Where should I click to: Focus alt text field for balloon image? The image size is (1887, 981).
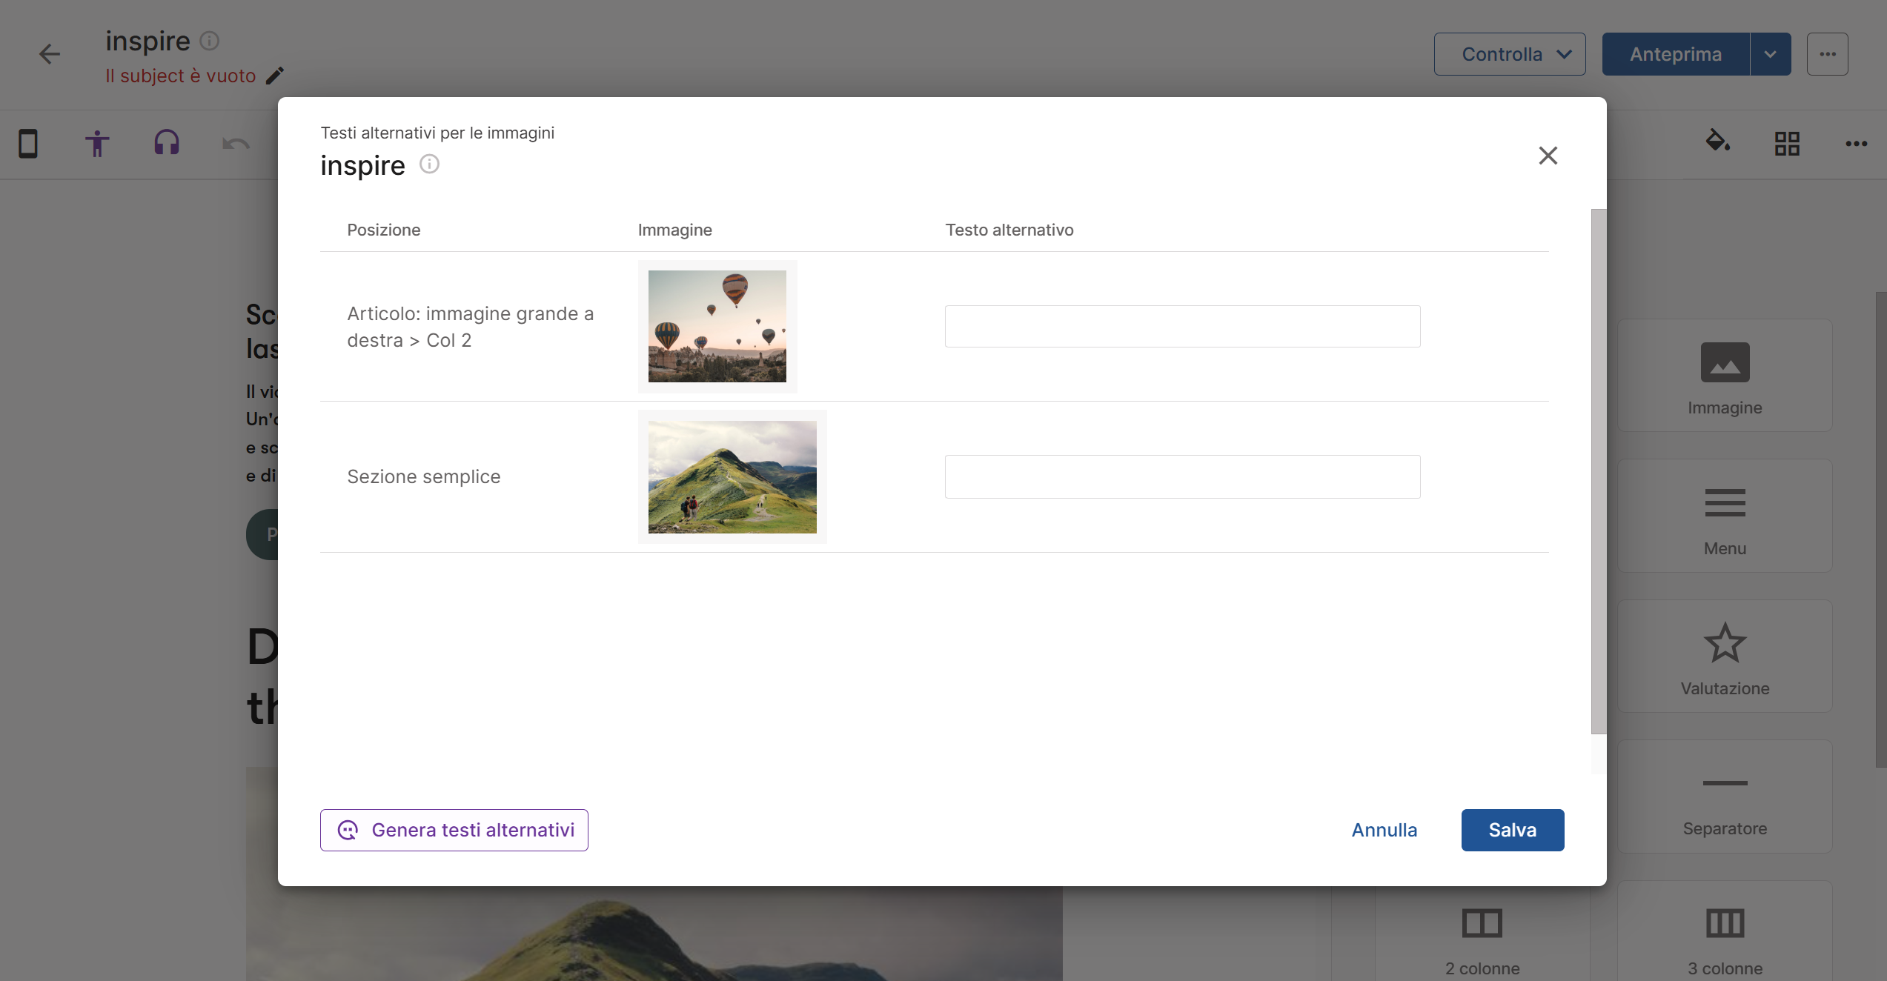(1182, 326)
